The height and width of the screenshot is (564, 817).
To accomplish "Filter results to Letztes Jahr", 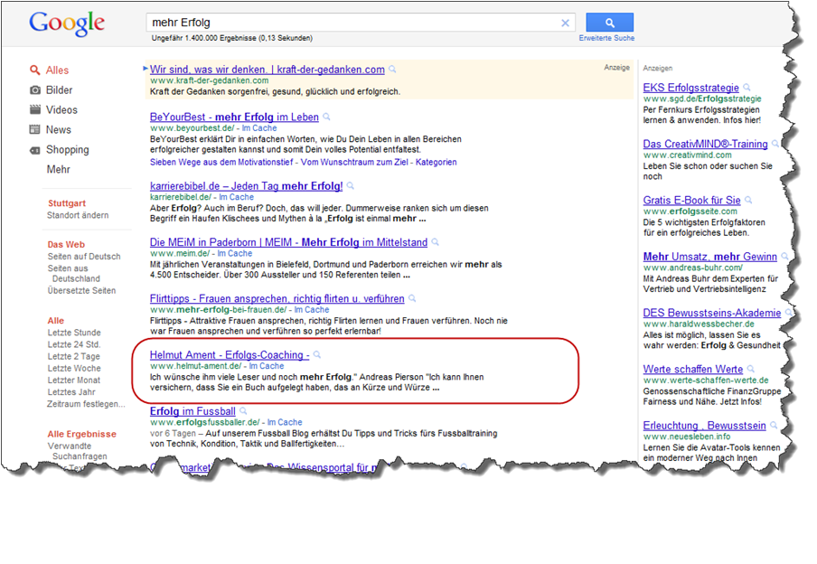I will [71, 392].
